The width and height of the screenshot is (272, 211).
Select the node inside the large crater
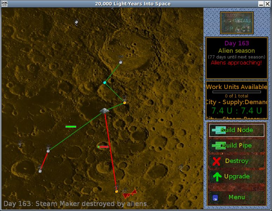(121, 62)
